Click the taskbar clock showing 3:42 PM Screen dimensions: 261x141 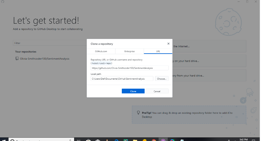(x=243, y=140)
